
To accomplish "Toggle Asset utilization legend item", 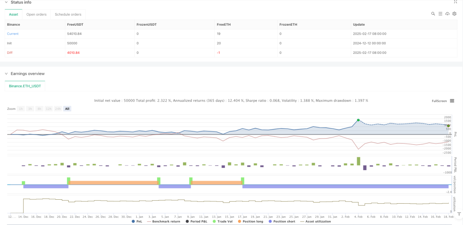I will pos(315,221).
